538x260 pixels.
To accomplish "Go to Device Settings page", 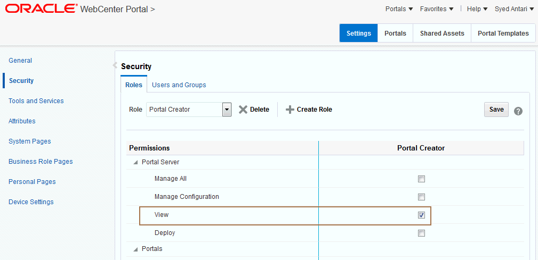I will coord(31,202).
